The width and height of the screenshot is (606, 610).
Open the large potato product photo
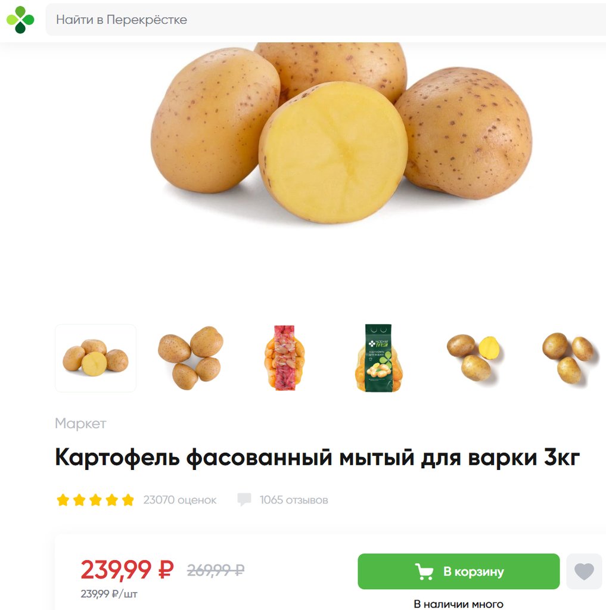[341, 133]
